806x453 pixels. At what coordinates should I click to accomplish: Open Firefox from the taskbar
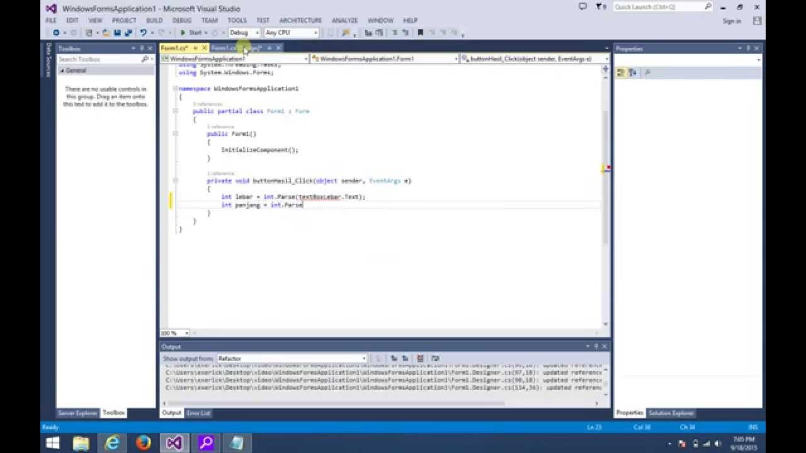pos(144,443)
